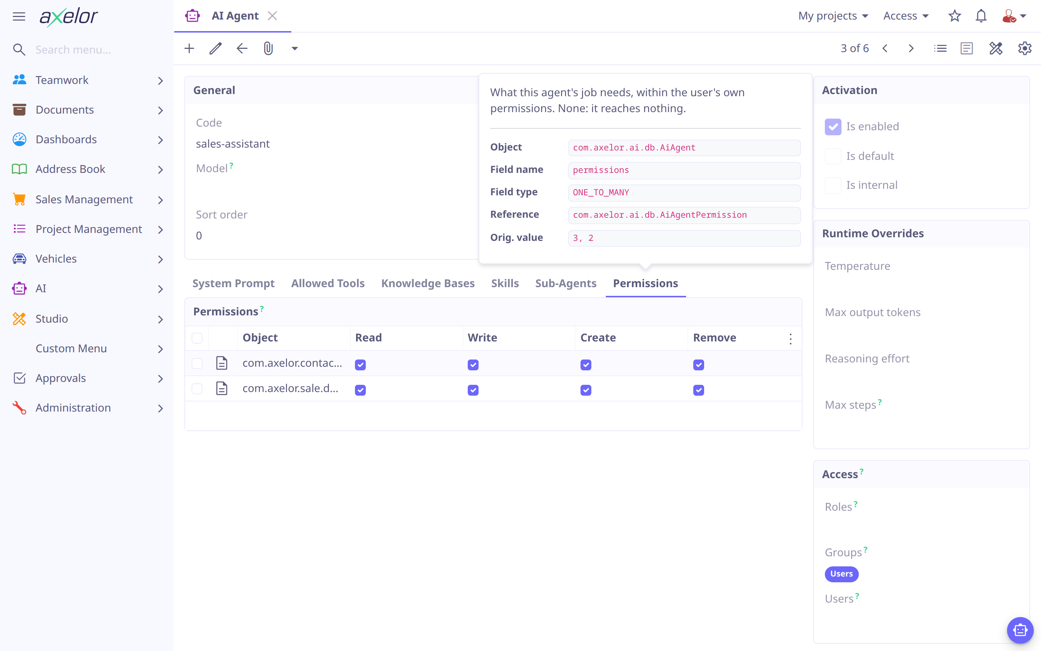
Task: Select all rows checkbox in Permissions header
Action: [x=197, y=338]
